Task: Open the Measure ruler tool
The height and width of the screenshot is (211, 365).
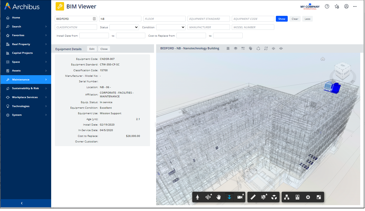Action: coord(253,197)
